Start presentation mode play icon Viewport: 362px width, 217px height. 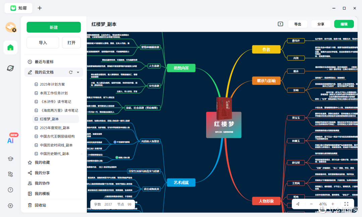280,24
